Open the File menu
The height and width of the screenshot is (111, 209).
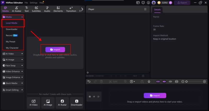tap(26, 3)
